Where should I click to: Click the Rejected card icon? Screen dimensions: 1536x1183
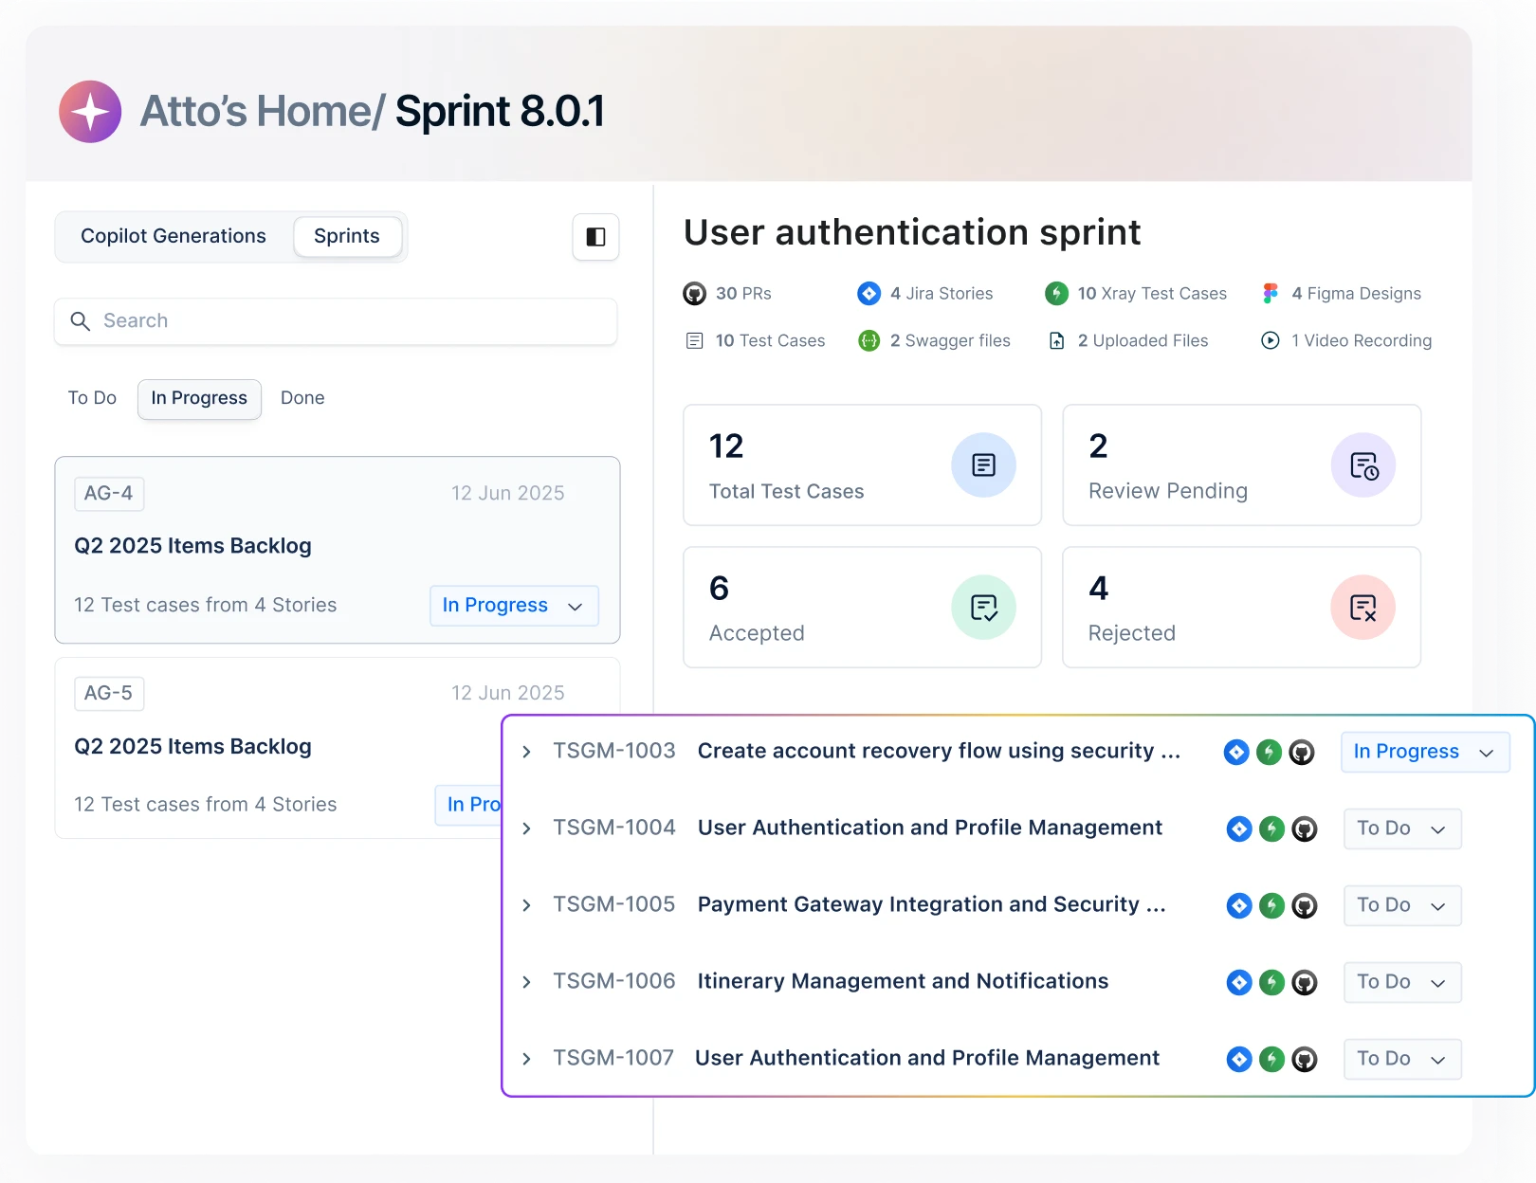click(x=1363, y=607)
